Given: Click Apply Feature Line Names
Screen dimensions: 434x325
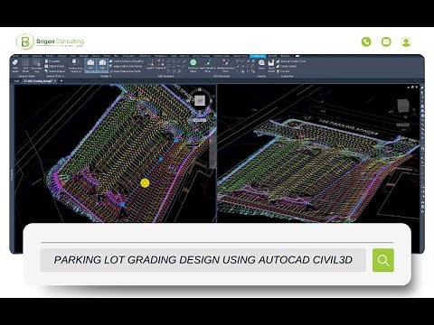Looking at the screenshot, I should pyautogui.click(x=127, y=66).
